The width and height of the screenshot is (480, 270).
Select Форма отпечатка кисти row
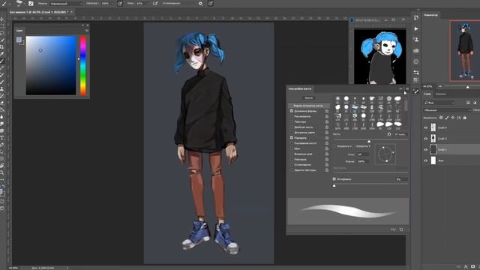(308, 106)
